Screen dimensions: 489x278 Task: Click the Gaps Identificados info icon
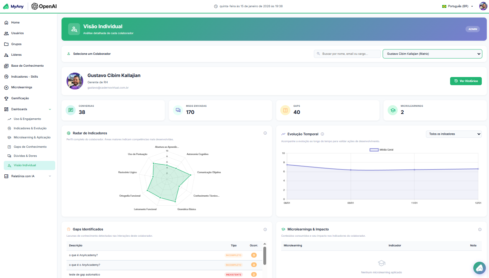265,229
